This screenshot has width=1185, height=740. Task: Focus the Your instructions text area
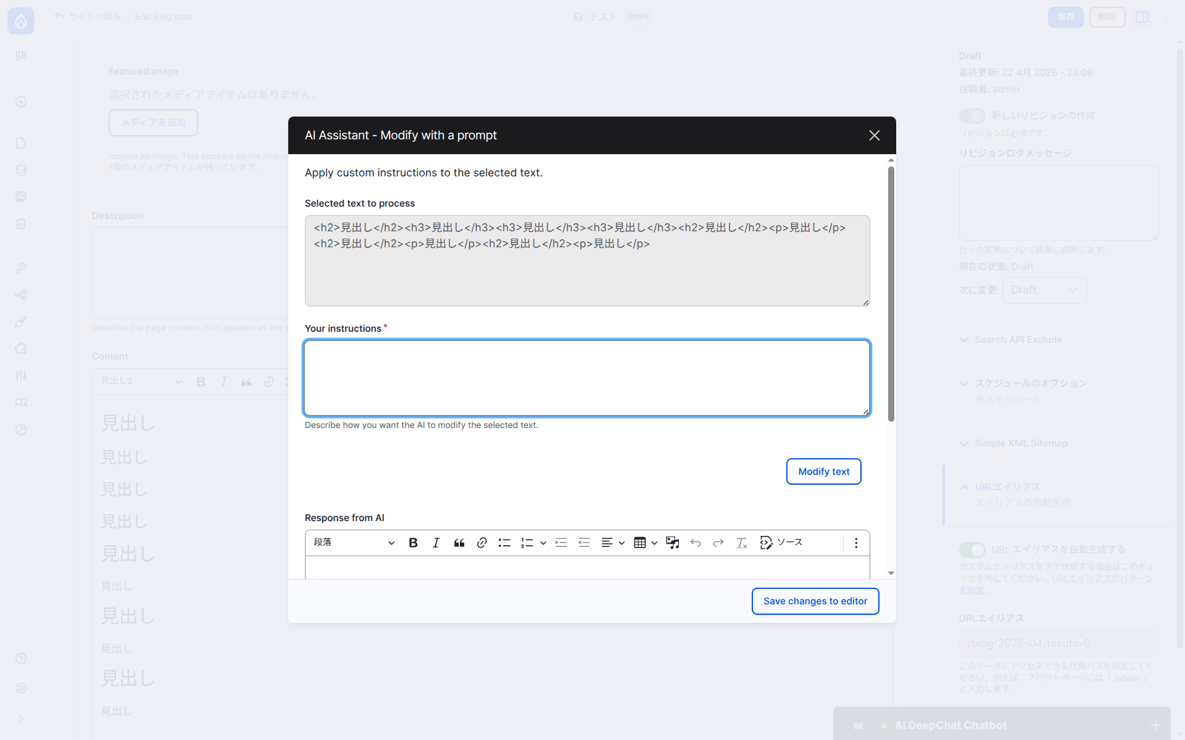coord(586,378)
